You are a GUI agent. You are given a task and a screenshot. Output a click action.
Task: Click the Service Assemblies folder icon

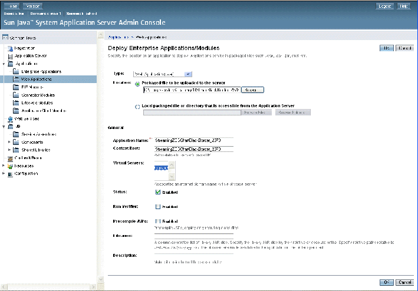16,134
